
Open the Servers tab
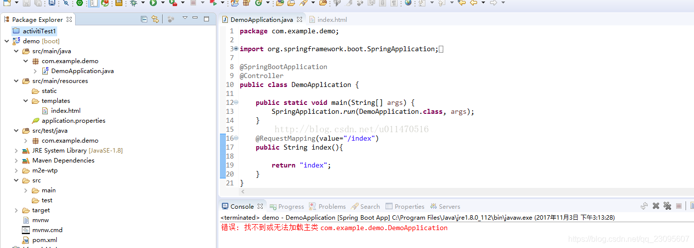point(445,206)
